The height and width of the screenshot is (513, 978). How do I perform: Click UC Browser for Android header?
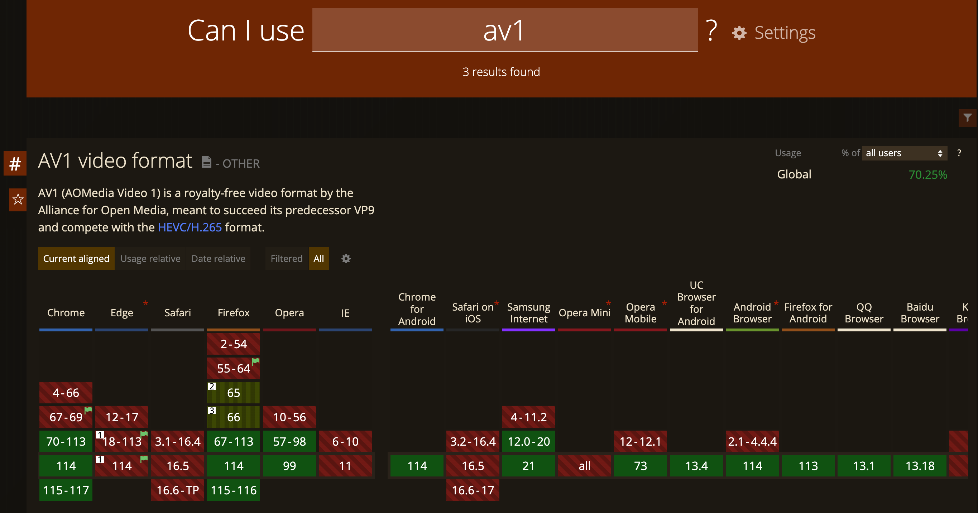696,303
